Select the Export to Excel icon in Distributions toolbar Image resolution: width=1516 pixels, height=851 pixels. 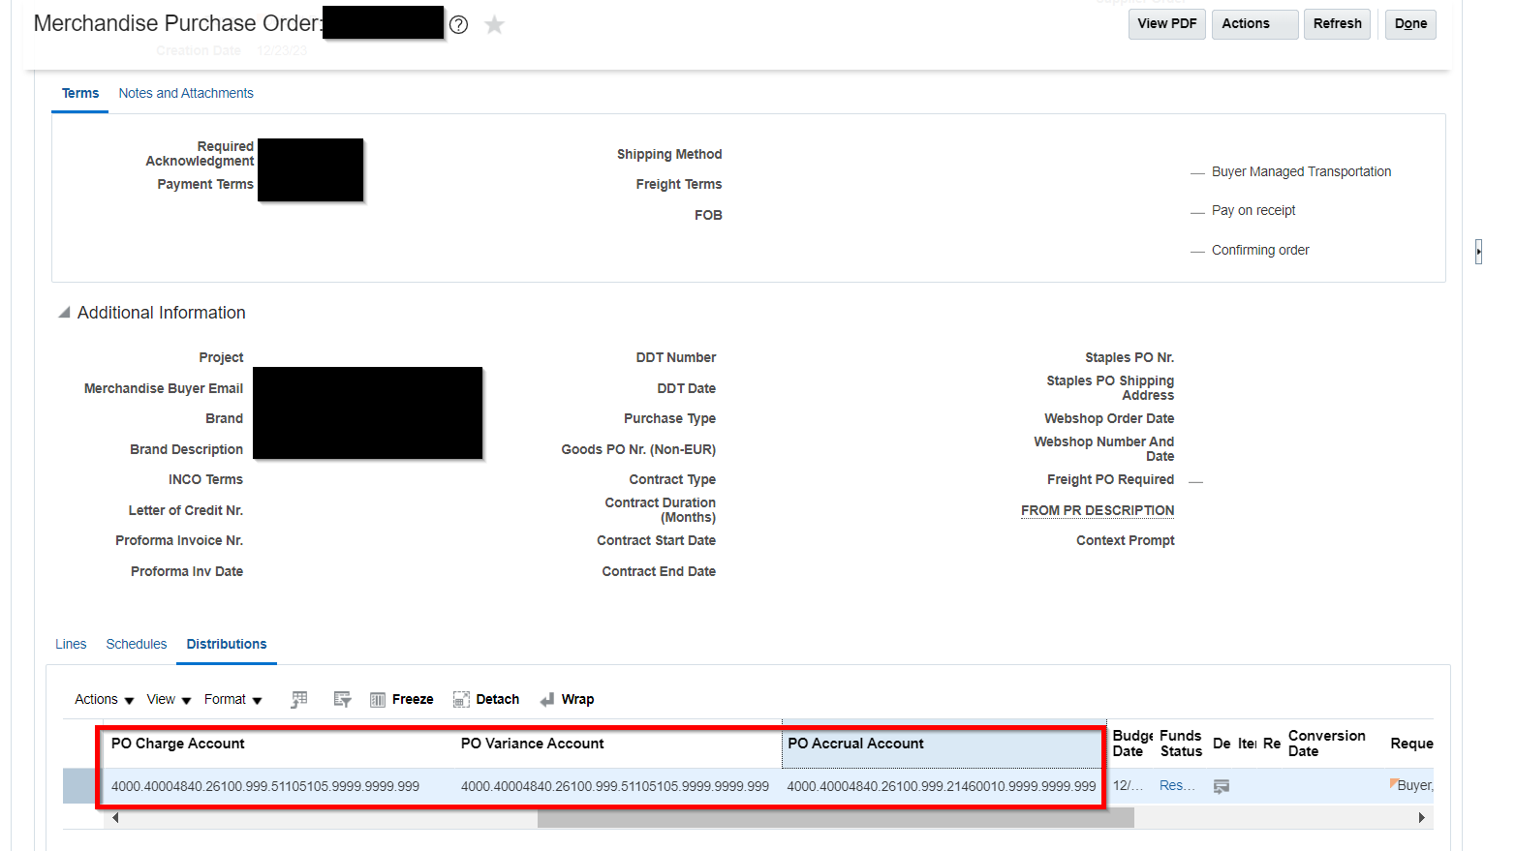pyautogui.click(x=298, y=698)
